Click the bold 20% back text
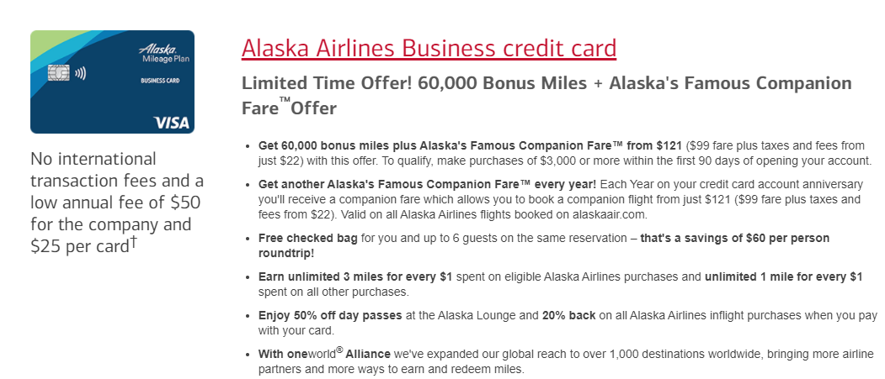The image size is (885, 379). tap(569, 315)
